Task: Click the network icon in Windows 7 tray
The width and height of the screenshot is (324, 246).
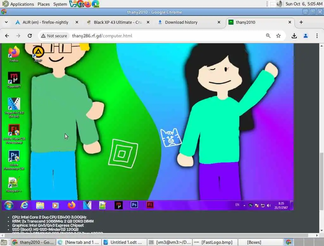Action: pyautogui.click(x=263, y=206)
